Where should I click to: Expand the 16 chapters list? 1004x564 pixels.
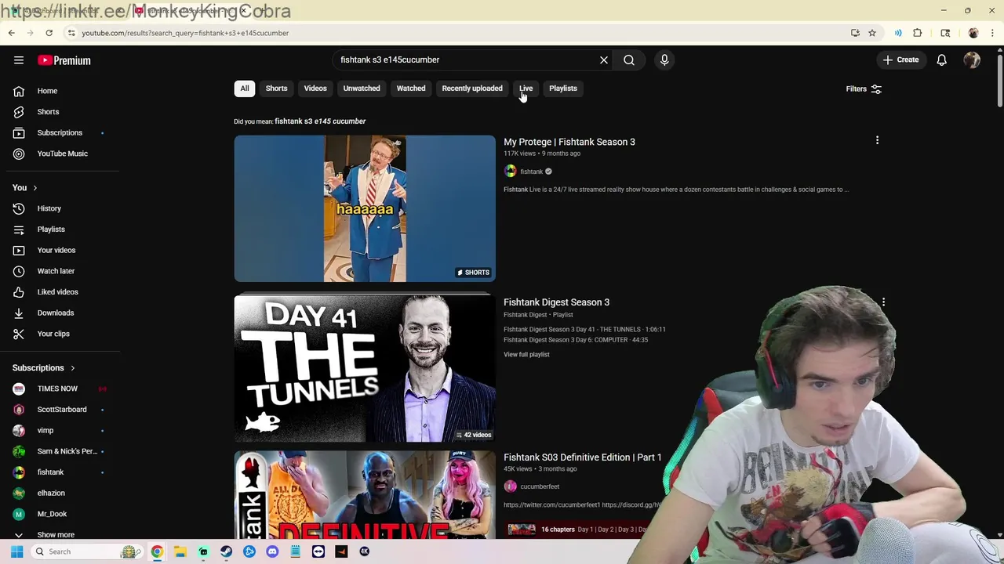[x=558, y=530]
